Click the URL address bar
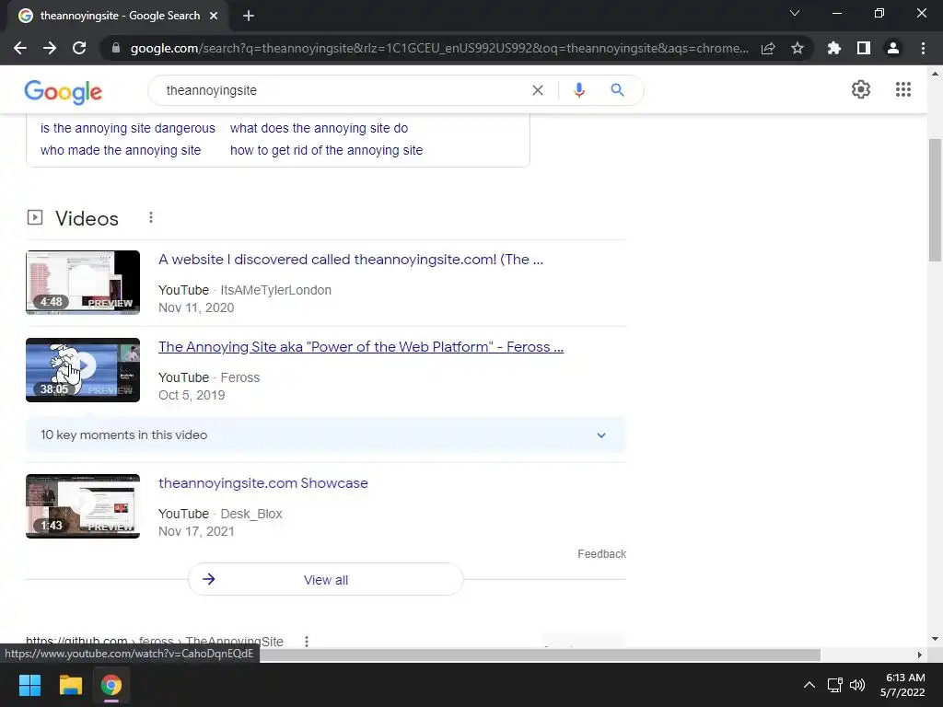This screenshot has width=943, height=707. coord(439,48)
